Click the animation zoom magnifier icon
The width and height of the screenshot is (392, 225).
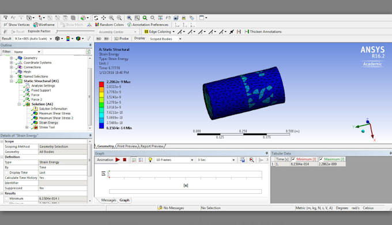coord(251,160)
